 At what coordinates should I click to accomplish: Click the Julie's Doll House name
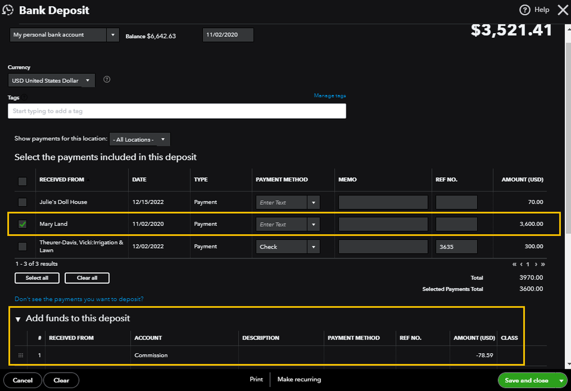coord(64,202)
